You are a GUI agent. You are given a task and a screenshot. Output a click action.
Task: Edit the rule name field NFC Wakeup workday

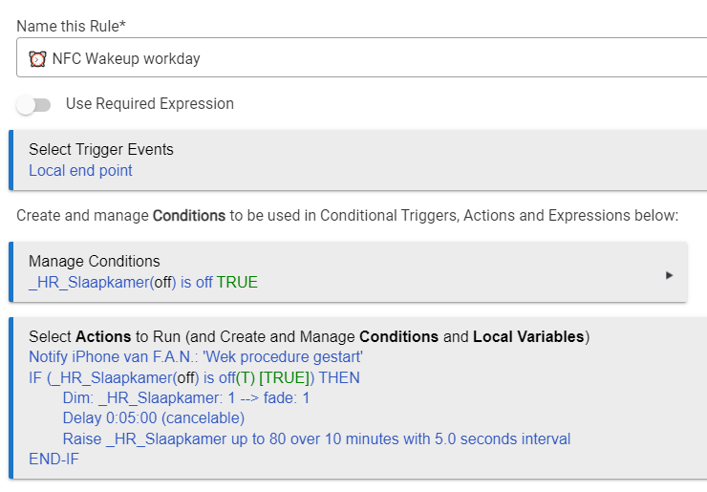pos(361,57)
